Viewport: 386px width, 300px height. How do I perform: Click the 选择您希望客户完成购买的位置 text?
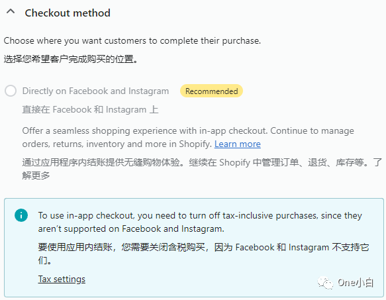point(71,59)
